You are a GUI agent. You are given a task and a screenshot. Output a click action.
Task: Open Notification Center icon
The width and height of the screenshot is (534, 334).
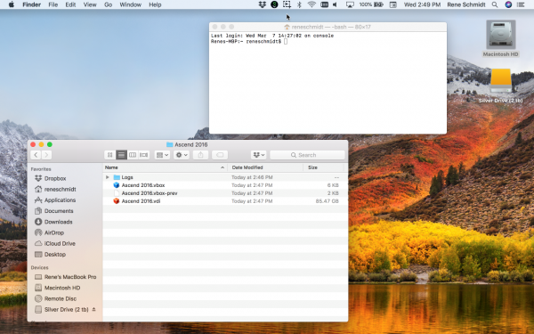coord(521,4)
